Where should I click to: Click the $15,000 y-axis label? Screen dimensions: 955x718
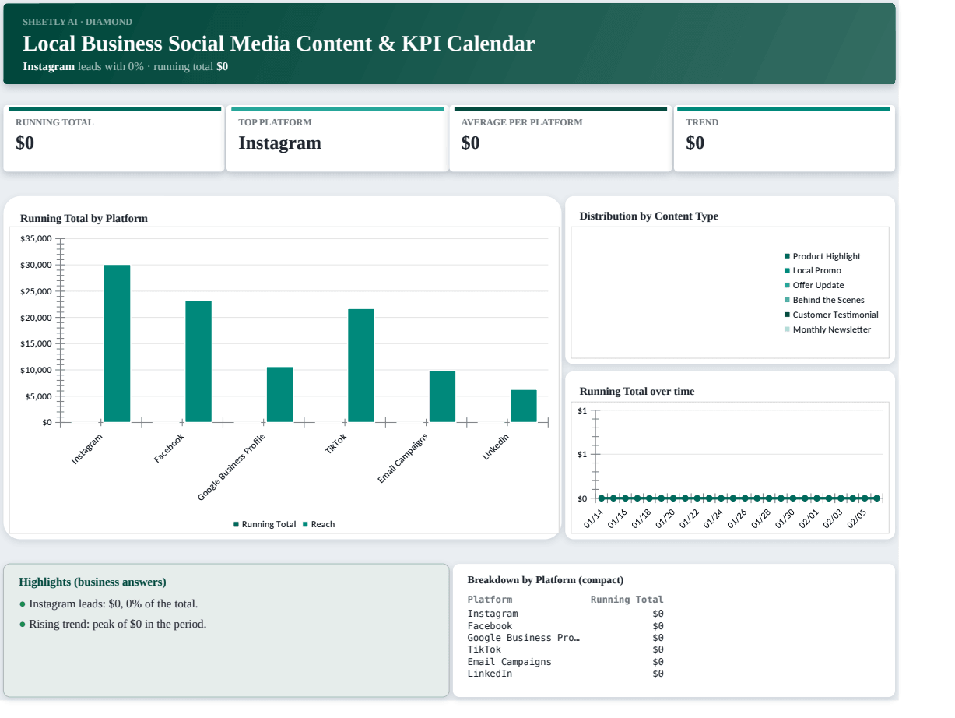tap(36, 343)
